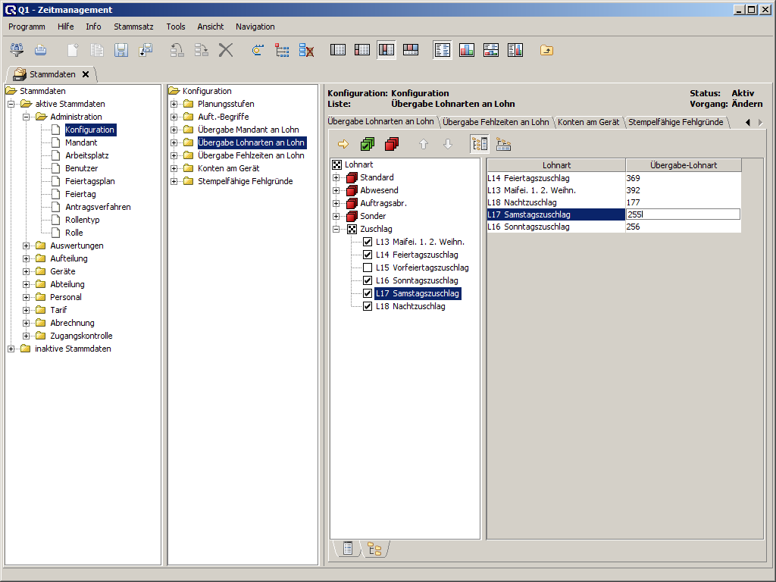Click the green select-all checkmarks icon
The width and height of the screenshot is (776, 582).
pos(368,144)
